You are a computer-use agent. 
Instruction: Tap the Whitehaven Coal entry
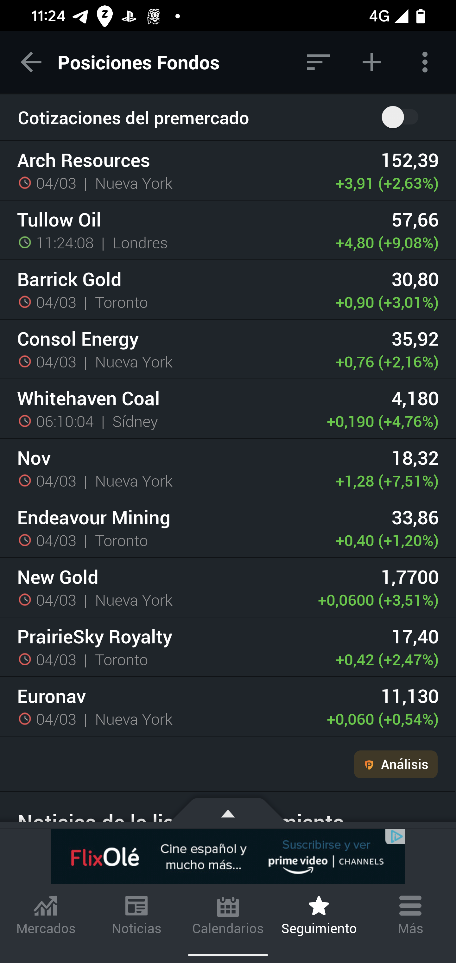[228, 409]
